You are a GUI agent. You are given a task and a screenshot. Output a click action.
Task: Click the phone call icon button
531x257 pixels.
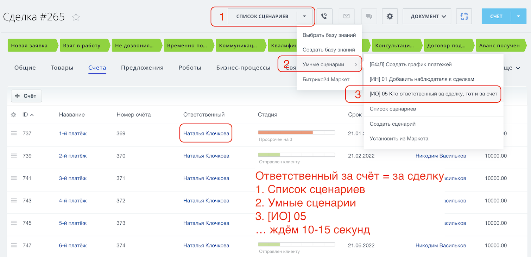[324, 16]
